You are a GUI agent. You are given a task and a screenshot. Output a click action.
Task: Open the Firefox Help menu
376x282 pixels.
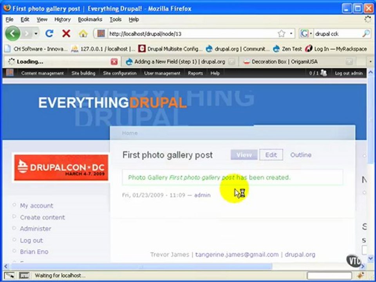click(134, 20)
